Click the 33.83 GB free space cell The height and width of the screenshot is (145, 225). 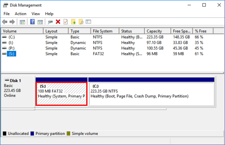(x=180, y=43)
